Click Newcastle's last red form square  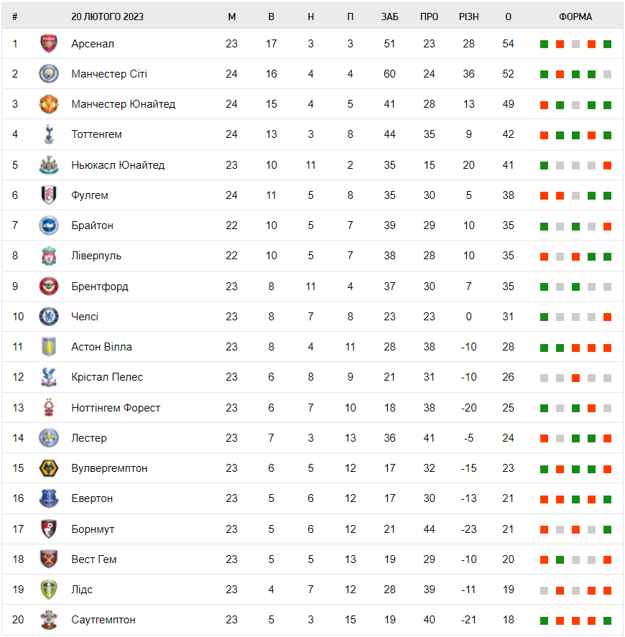607,166
